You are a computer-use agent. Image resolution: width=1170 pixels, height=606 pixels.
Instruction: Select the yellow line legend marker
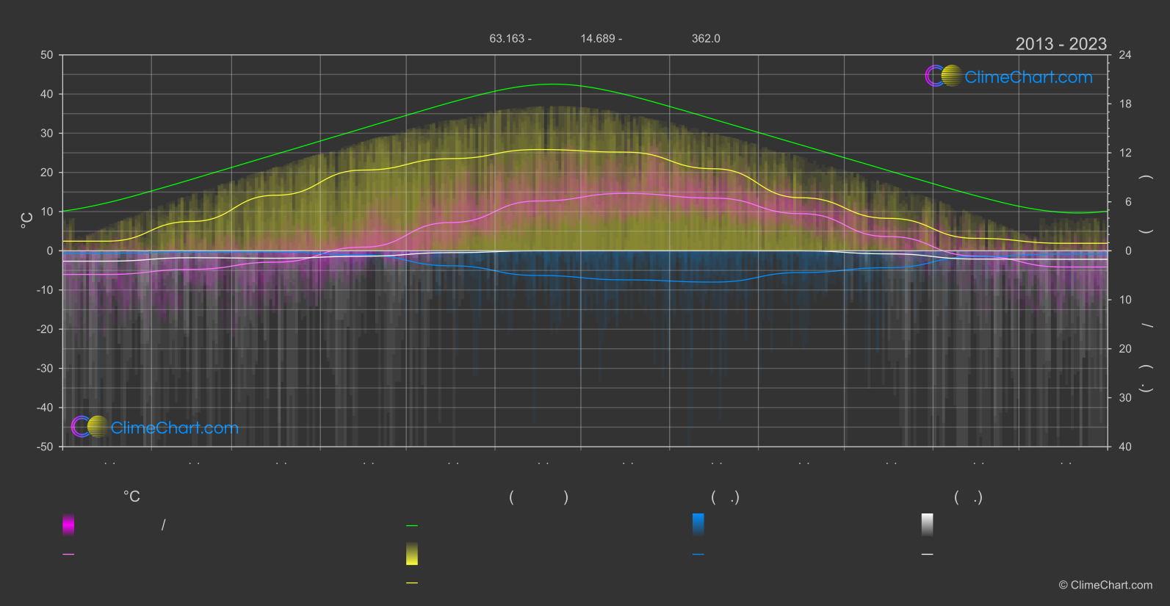[412, 583]
